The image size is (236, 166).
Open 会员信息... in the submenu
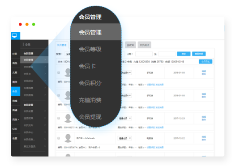pos(29,140)
